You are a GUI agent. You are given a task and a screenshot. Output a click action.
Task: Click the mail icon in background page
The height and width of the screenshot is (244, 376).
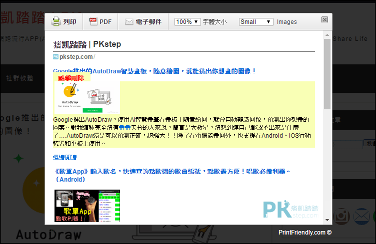click(x=361, y=217)
